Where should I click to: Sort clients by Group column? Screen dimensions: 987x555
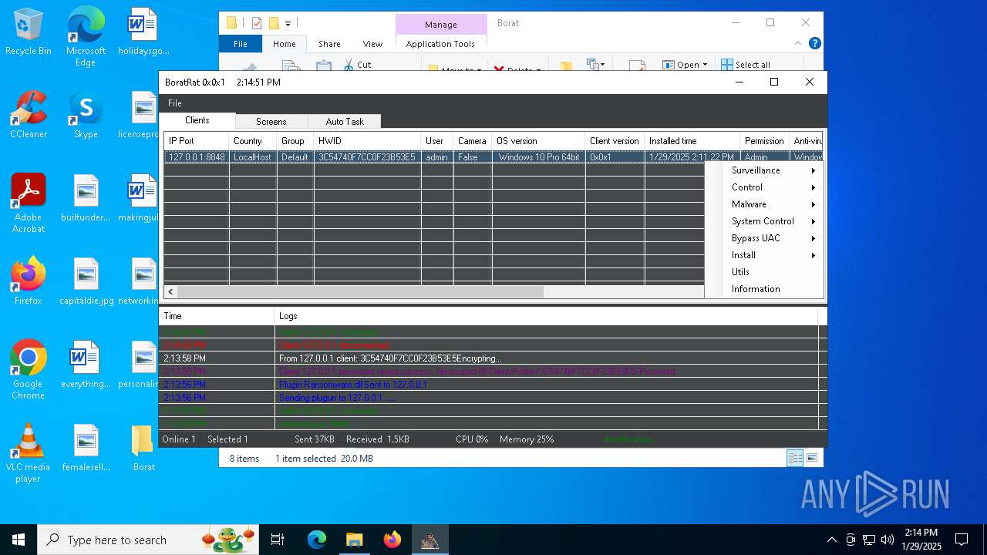click(x=295, y=141)
